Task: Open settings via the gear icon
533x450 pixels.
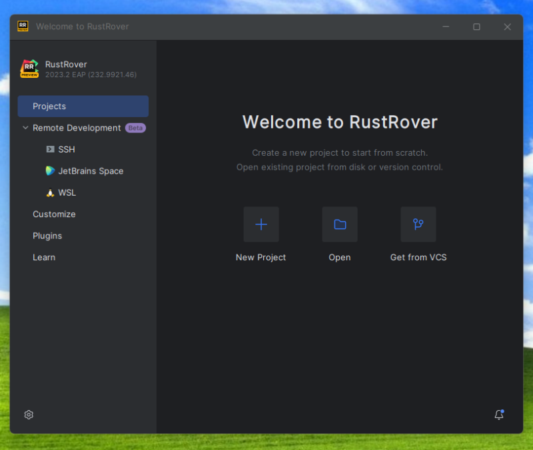Action: 29,415
